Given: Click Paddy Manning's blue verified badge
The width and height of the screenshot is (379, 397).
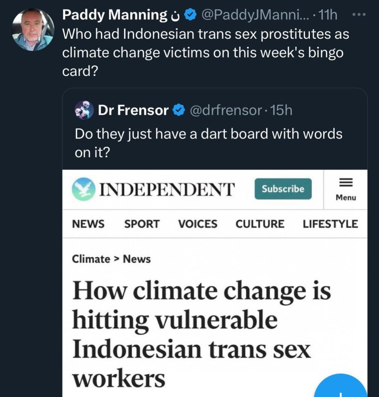Looking at the screenshot, I should 189,15.
